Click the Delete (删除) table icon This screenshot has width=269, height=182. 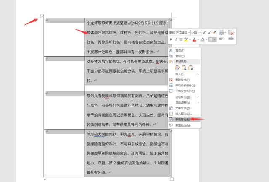231,32
